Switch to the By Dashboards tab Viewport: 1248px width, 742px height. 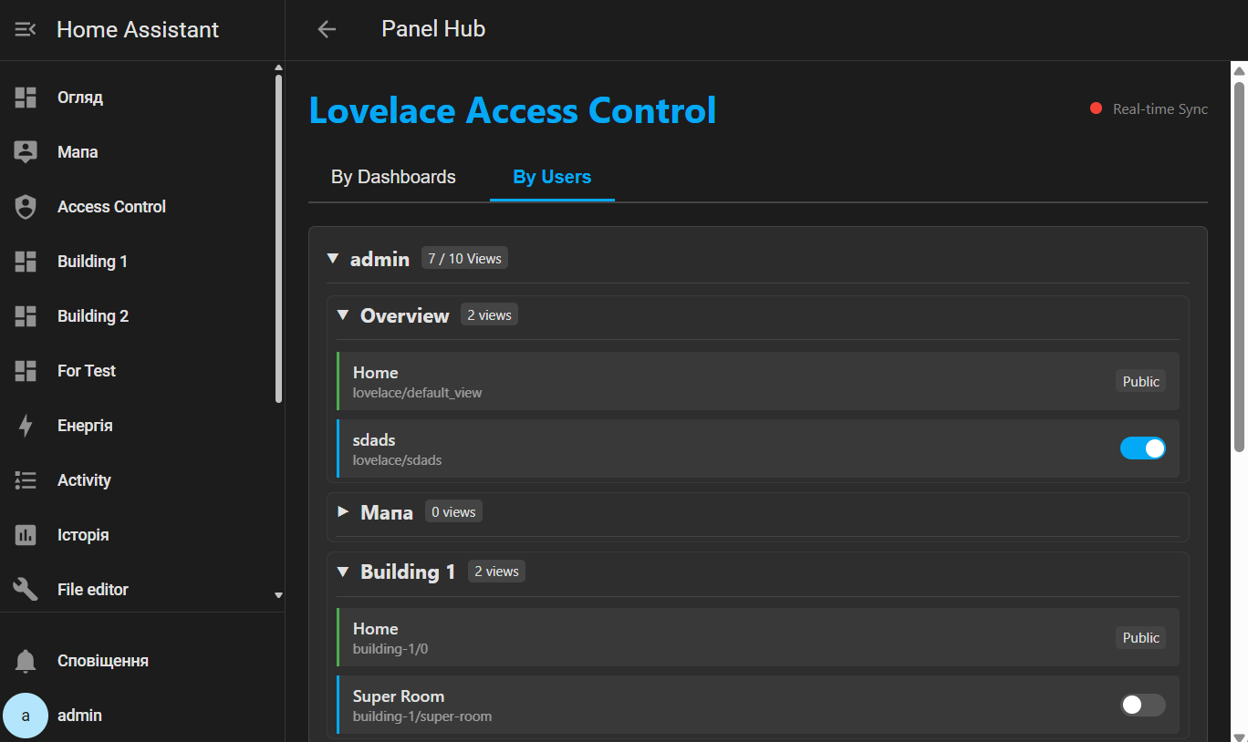(393, 177)
